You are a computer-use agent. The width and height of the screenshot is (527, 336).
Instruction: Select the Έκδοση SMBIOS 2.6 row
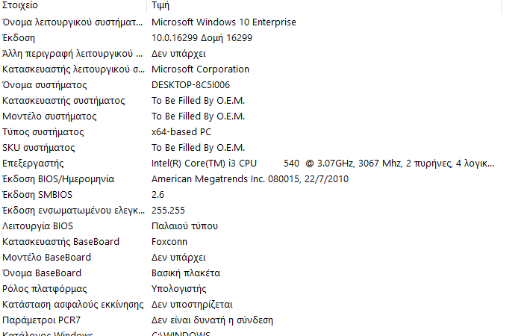(x=250, y=195)
